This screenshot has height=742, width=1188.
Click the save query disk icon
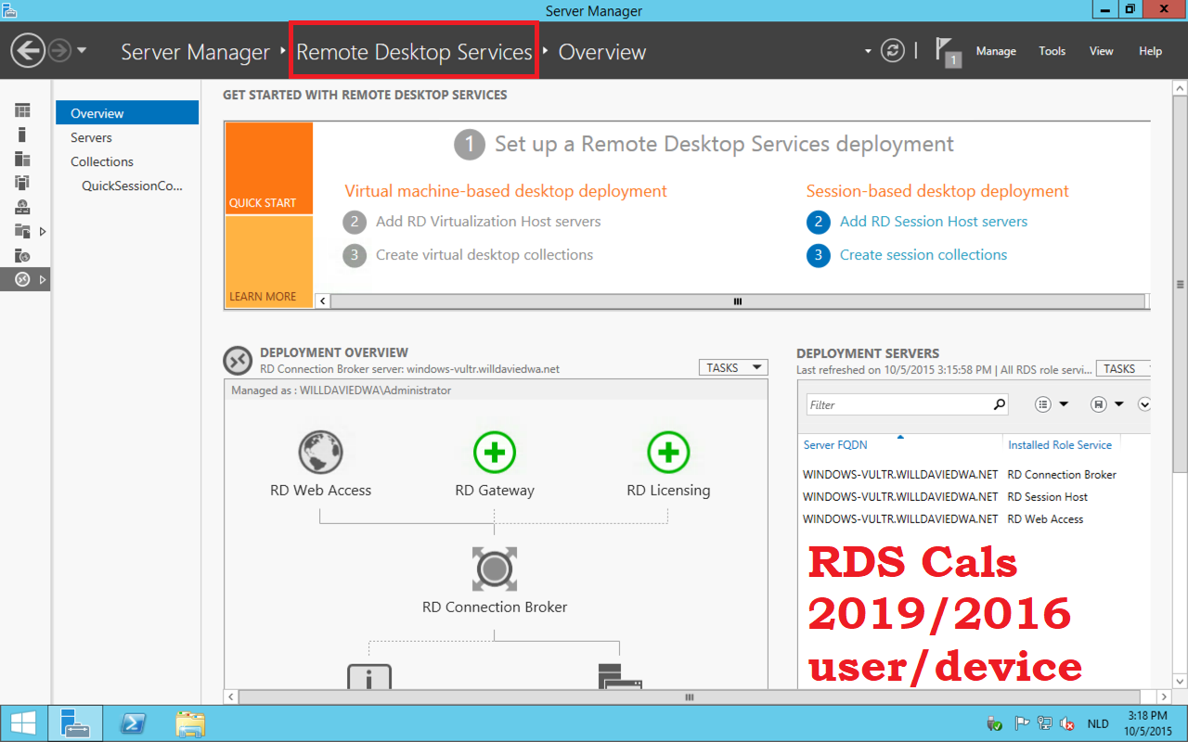coord(1099,404)
